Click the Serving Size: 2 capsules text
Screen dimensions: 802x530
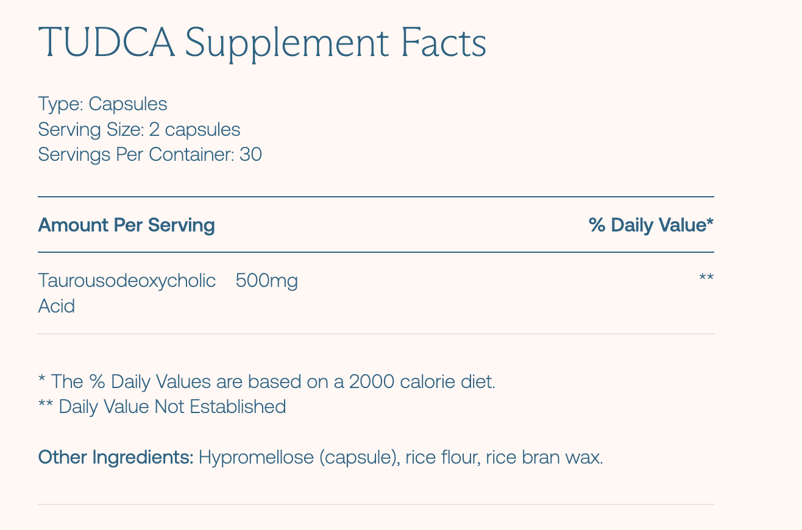click(139, 130)
